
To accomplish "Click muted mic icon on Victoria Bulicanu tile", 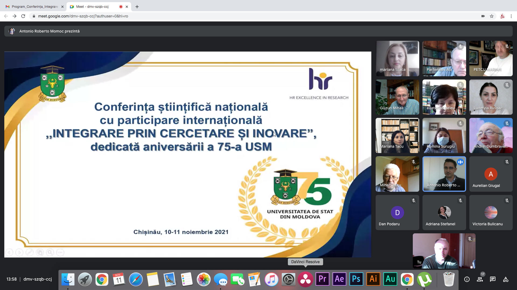I will pos(507,201).
